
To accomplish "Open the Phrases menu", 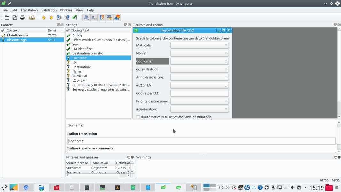I will 66,10.
